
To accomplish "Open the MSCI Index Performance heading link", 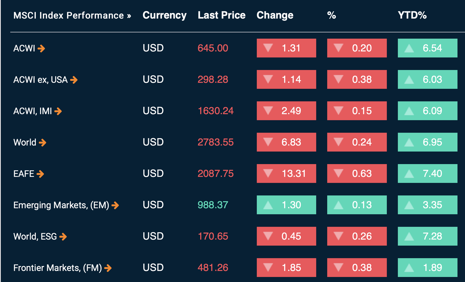I will point(72,15).
